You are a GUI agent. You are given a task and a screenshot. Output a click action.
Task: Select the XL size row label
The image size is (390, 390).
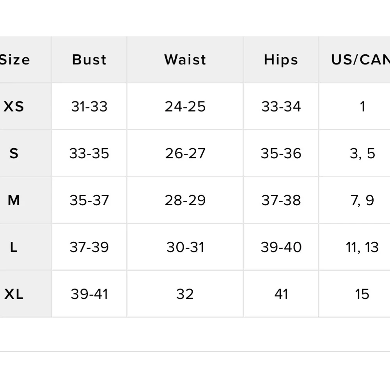coord(14,294)
